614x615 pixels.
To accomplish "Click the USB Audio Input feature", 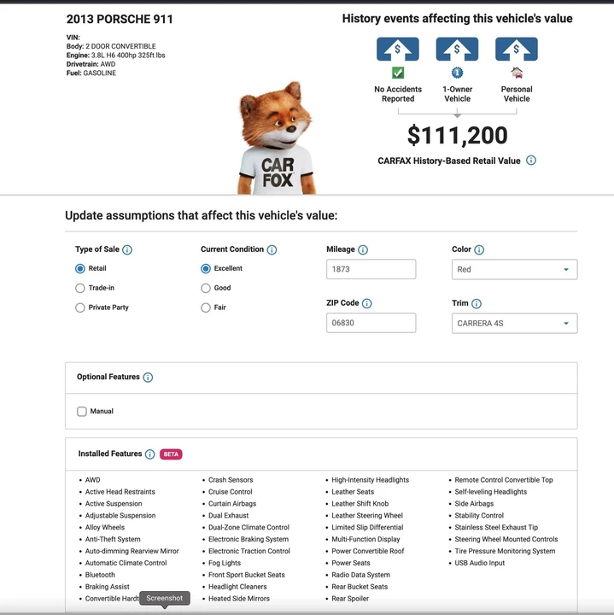I will pyautogui.click(x=480, y=563).
